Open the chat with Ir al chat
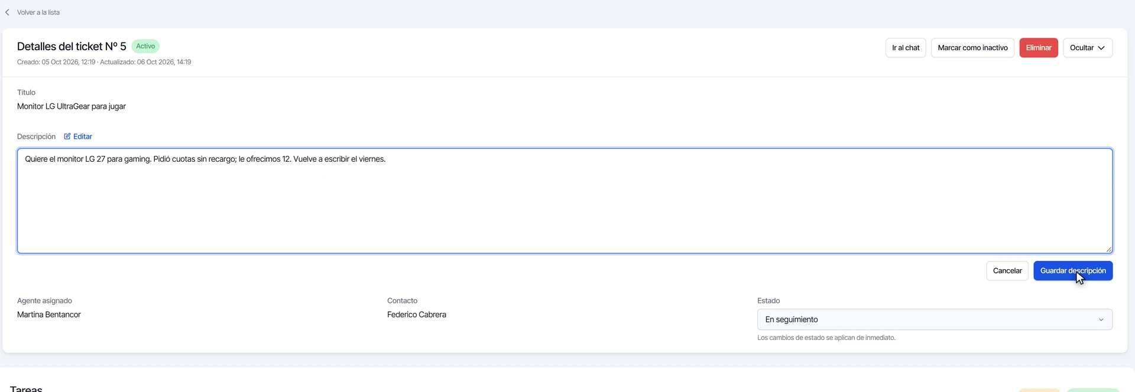 [906, 48]
